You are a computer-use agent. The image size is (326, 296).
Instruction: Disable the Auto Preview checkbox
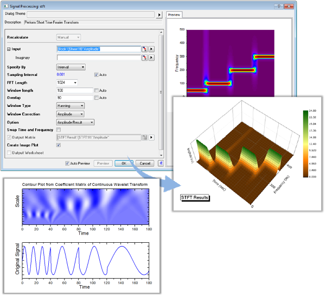tap(67, 163)
